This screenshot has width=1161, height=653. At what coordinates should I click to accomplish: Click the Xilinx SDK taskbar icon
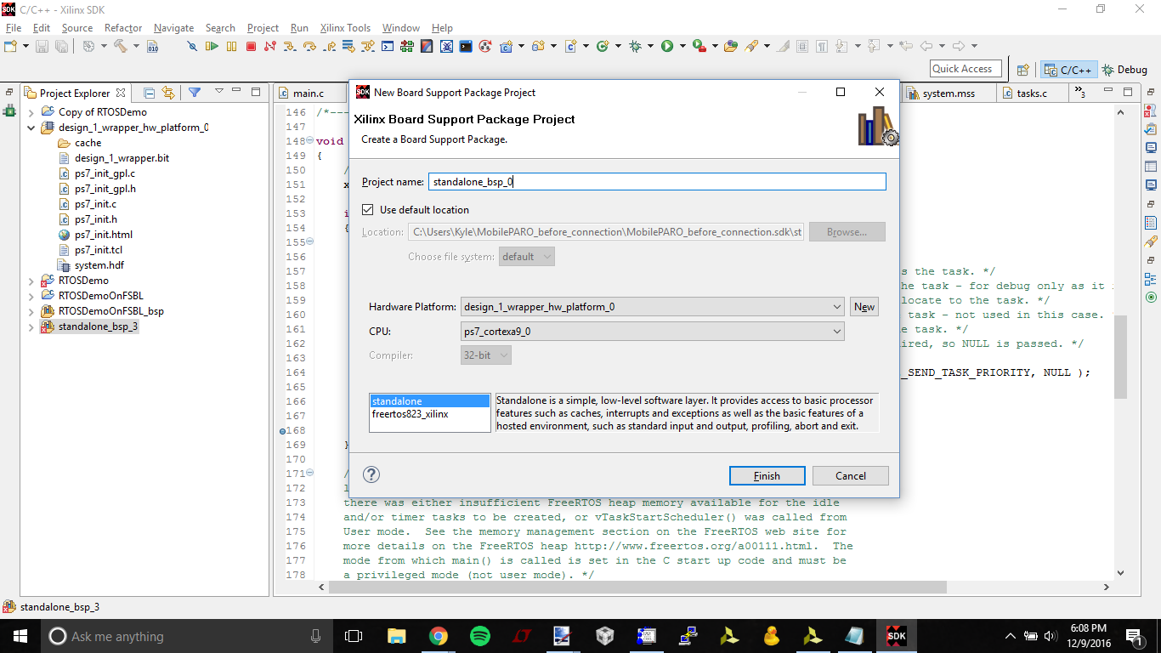click(x=897, y=636)
